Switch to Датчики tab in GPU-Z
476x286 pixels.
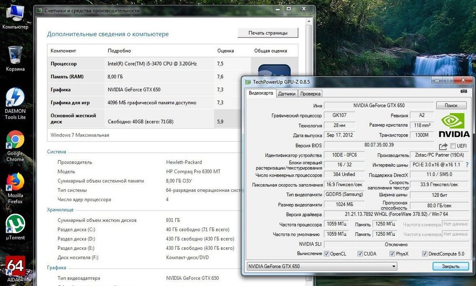click(x=287, y=94)
